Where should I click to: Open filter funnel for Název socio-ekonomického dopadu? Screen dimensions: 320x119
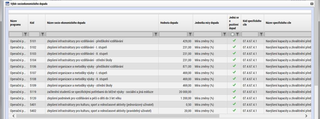[x=156, y=34]
